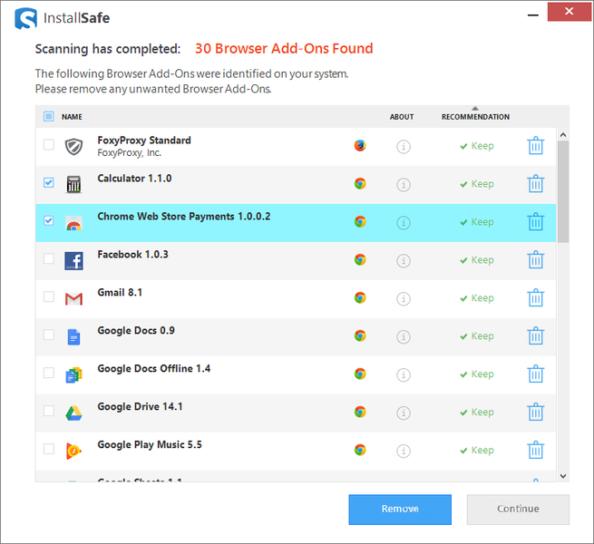Trash the Chrome Web Store Payments add-on
Image resolution: width=594 pixels, height=544 pixels.
(x=535, y=221)
